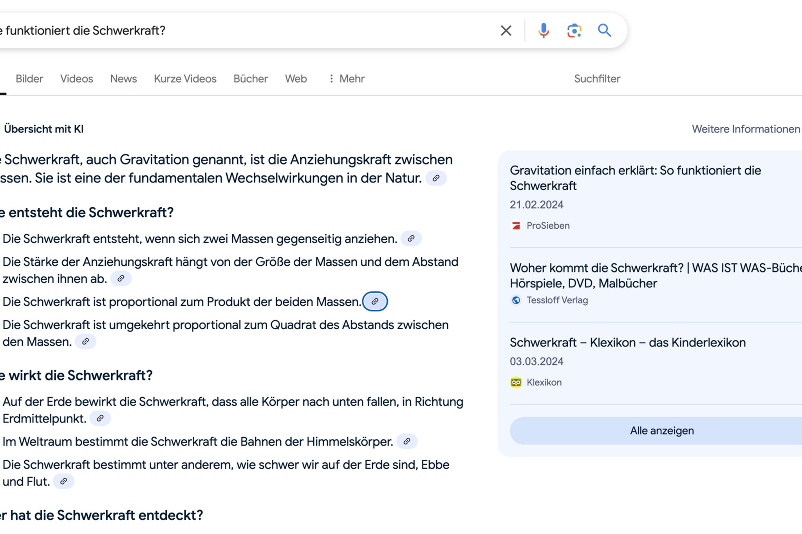
Task: Open Google Lens image search icon
Action: point(574,31)
